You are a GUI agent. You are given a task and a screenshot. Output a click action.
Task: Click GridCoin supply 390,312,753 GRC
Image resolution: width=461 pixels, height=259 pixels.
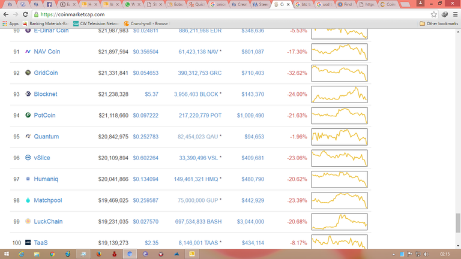tap(200, 73)
